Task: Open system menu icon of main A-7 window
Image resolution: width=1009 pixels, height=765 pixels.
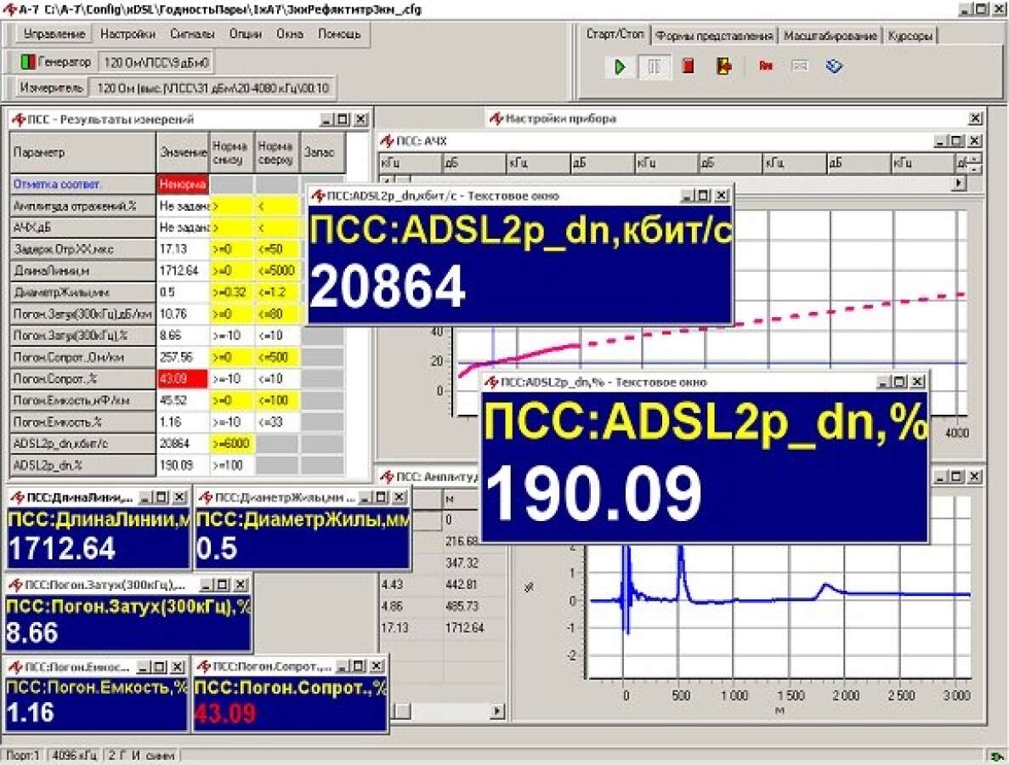Action: point(9,9)
